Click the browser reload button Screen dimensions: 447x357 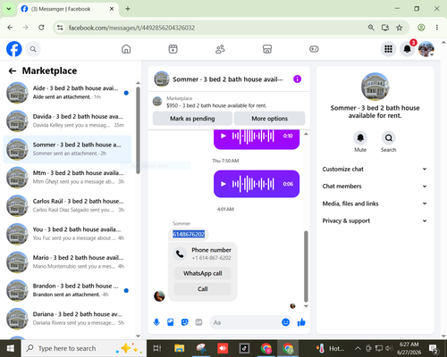(41, 28)
